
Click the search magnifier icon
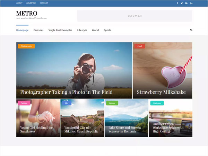[191, 30]
